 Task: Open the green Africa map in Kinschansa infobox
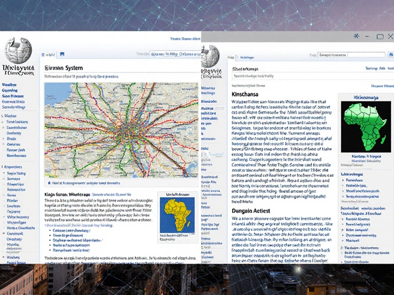pyautogui.click(x=366, y=127)
